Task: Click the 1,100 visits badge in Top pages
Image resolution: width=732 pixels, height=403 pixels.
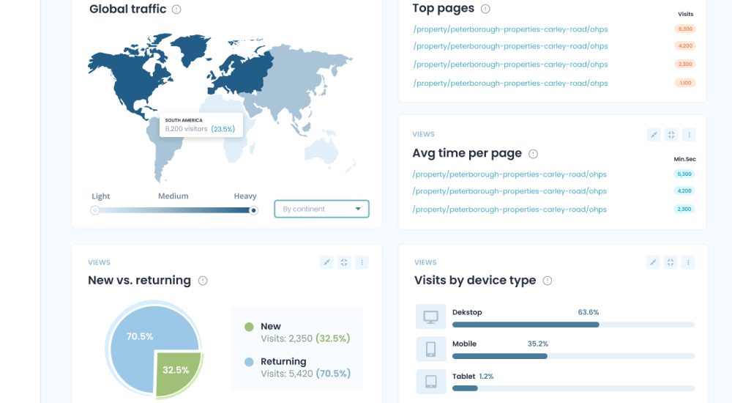Action: 685,83
